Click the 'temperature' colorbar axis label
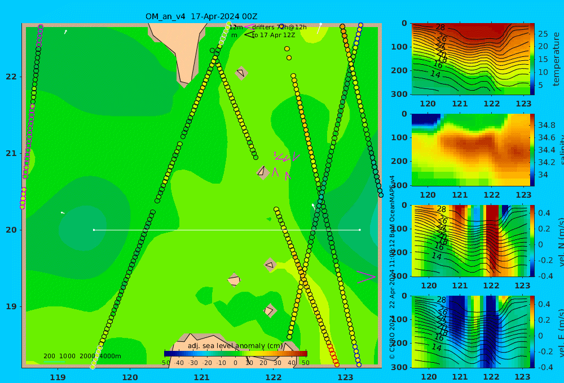 coord(556,59)
